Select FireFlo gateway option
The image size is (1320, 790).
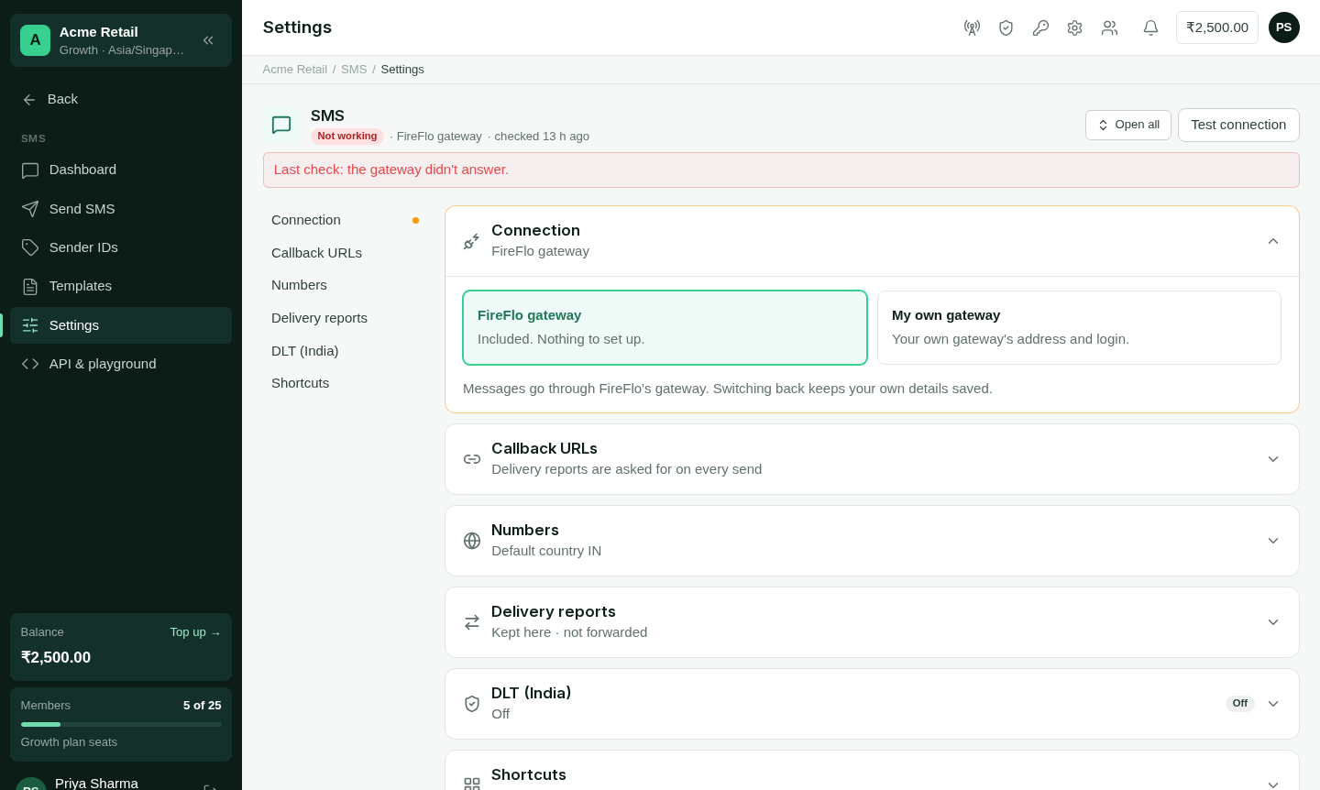[665, 328]
